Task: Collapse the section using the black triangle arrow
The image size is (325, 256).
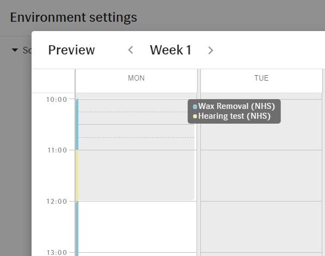Action: click(x=15, y=50)
